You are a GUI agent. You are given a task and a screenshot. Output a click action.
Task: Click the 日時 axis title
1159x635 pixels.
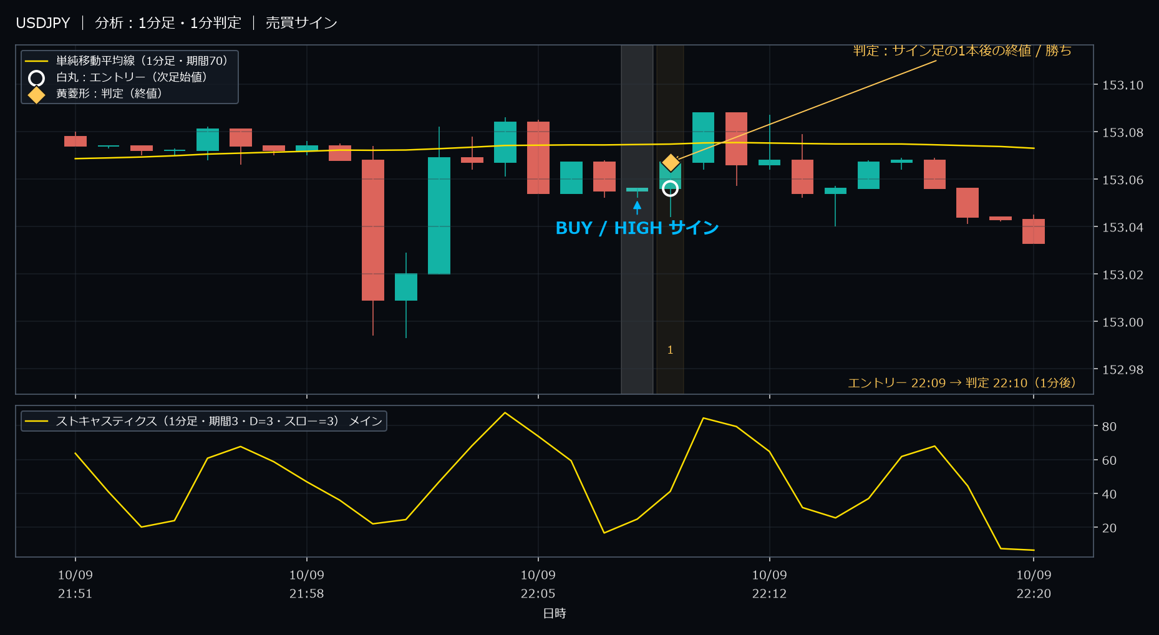(555, 613)
